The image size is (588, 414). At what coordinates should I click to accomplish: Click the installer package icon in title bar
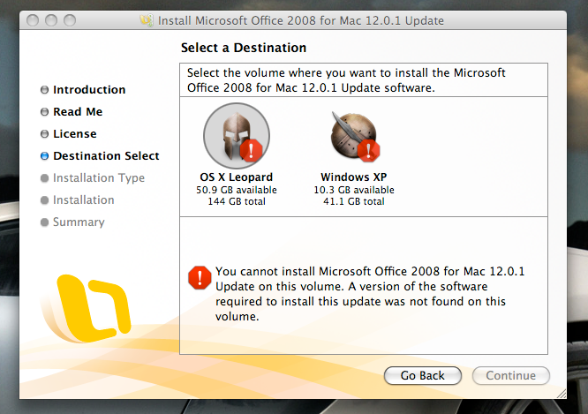[x=147, y=20]
